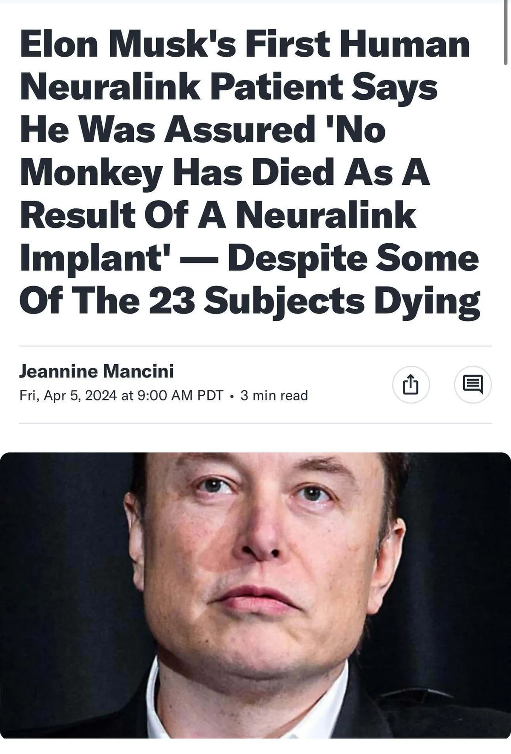Click the dot separator before read time
511x754 pixels.
coord(231,396)
